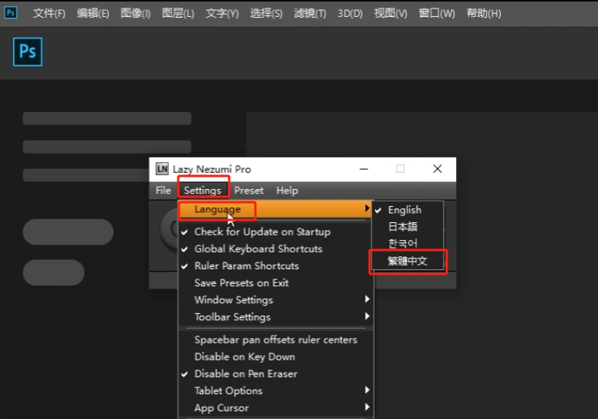Screen dimensions: 598x419
Task: Open the 选择(S) menu in Photoshop
Action: pos(266,13)
